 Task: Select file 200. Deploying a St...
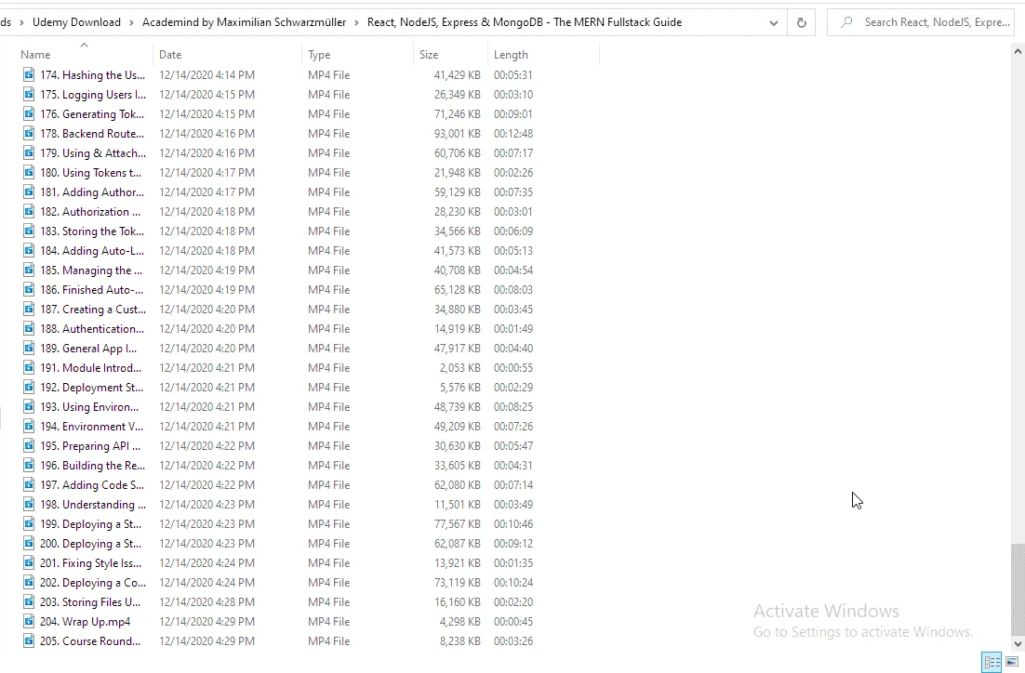(x=91, y=544)
